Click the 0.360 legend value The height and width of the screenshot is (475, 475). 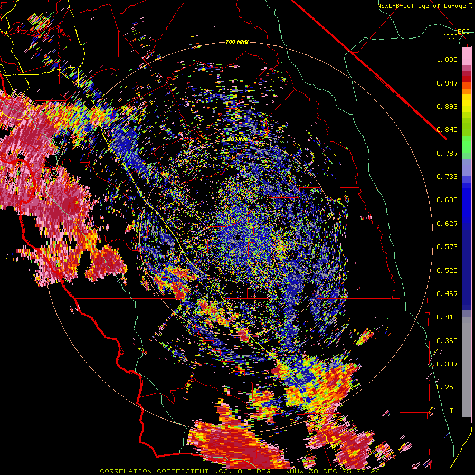pyautogui.click(x=447, y=341)
